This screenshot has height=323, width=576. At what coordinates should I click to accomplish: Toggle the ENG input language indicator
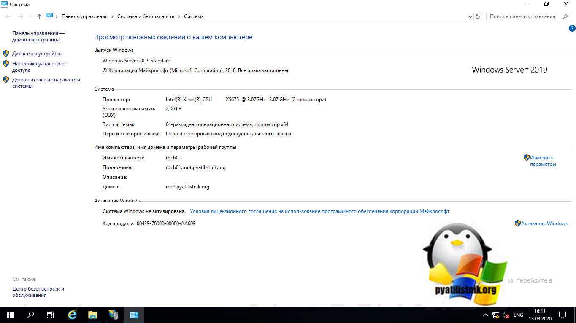click(518, 315)
